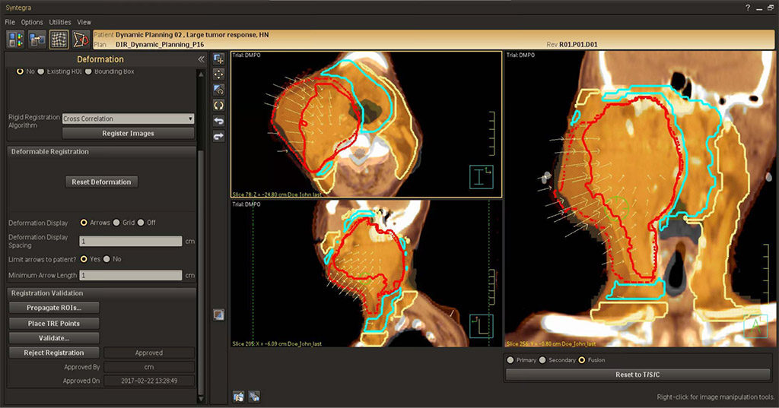Open the Options menu

[32, 22]
